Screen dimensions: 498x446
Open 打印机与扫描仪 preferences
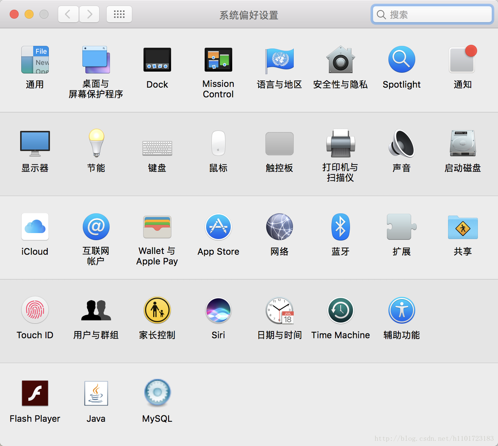[x=341, y=143]
